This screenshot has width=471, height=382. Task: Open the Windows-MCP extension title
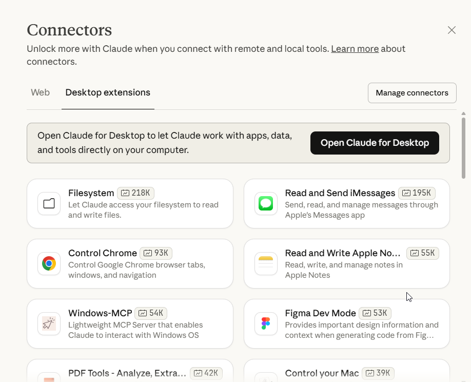coord(100,313)
